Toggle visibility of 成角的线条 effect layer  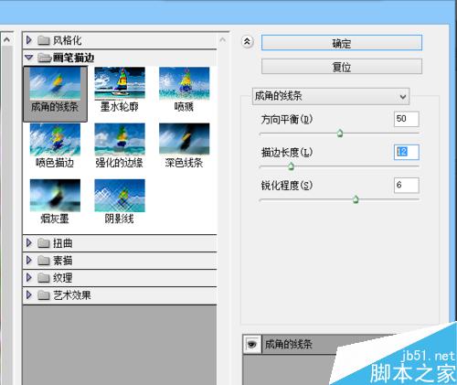point(252,345)
